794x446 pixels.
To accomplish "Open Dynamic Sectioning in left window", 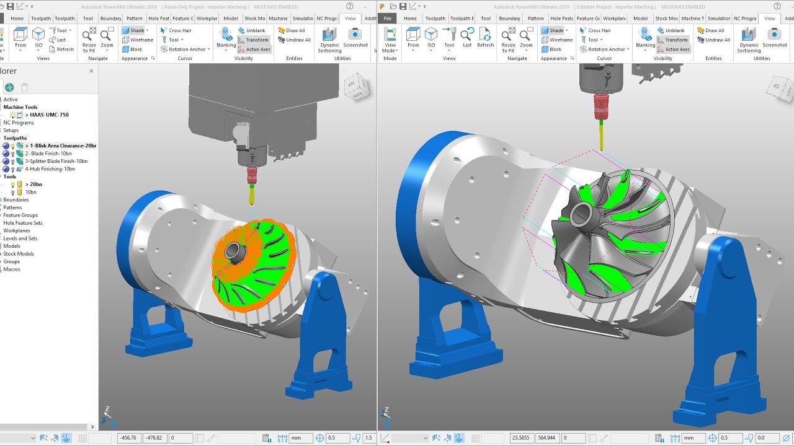I will tap(329, 40).
